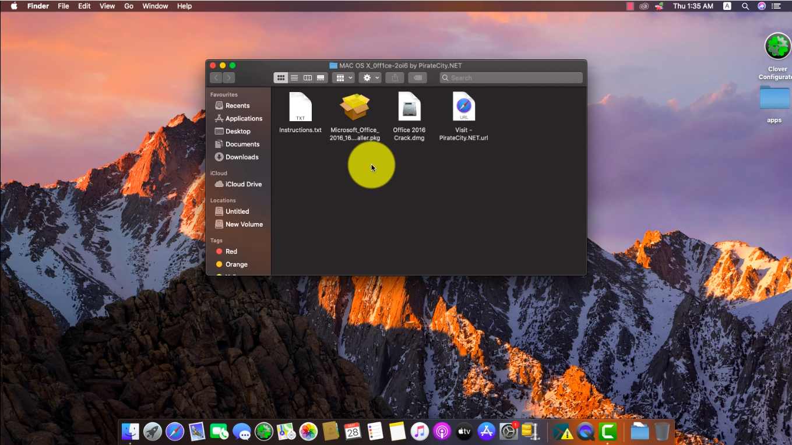Open Desktop in Finder sidebar
The width and height of the screenshot is (792, 445).
[238, 131]
